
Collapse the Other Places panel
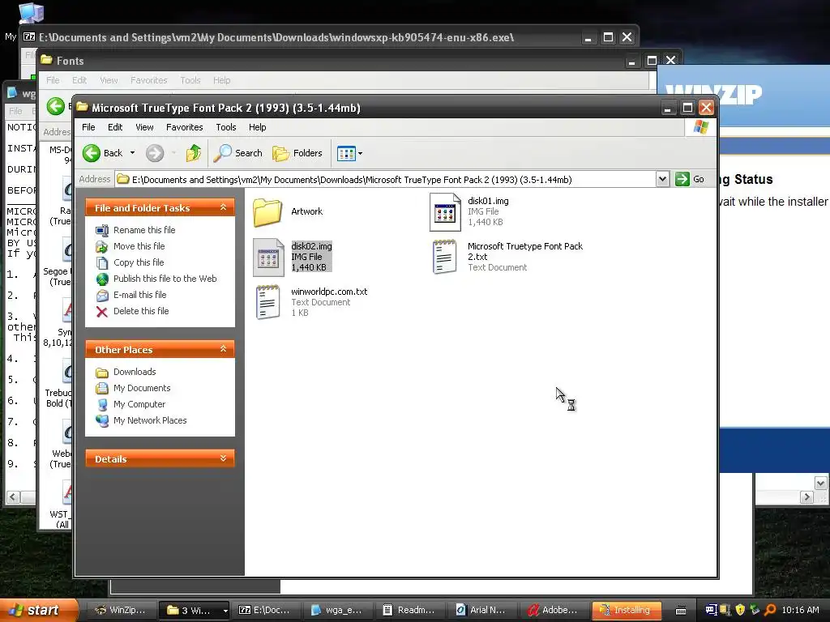(x=224, y=349)
